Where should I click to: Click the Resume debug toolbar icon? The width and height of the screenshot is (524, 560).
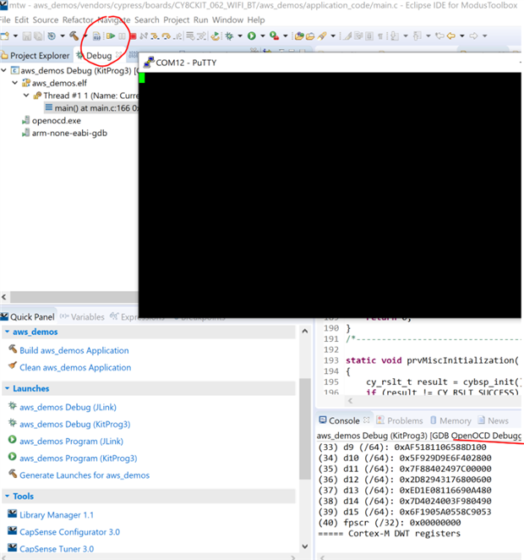(111, 36)
